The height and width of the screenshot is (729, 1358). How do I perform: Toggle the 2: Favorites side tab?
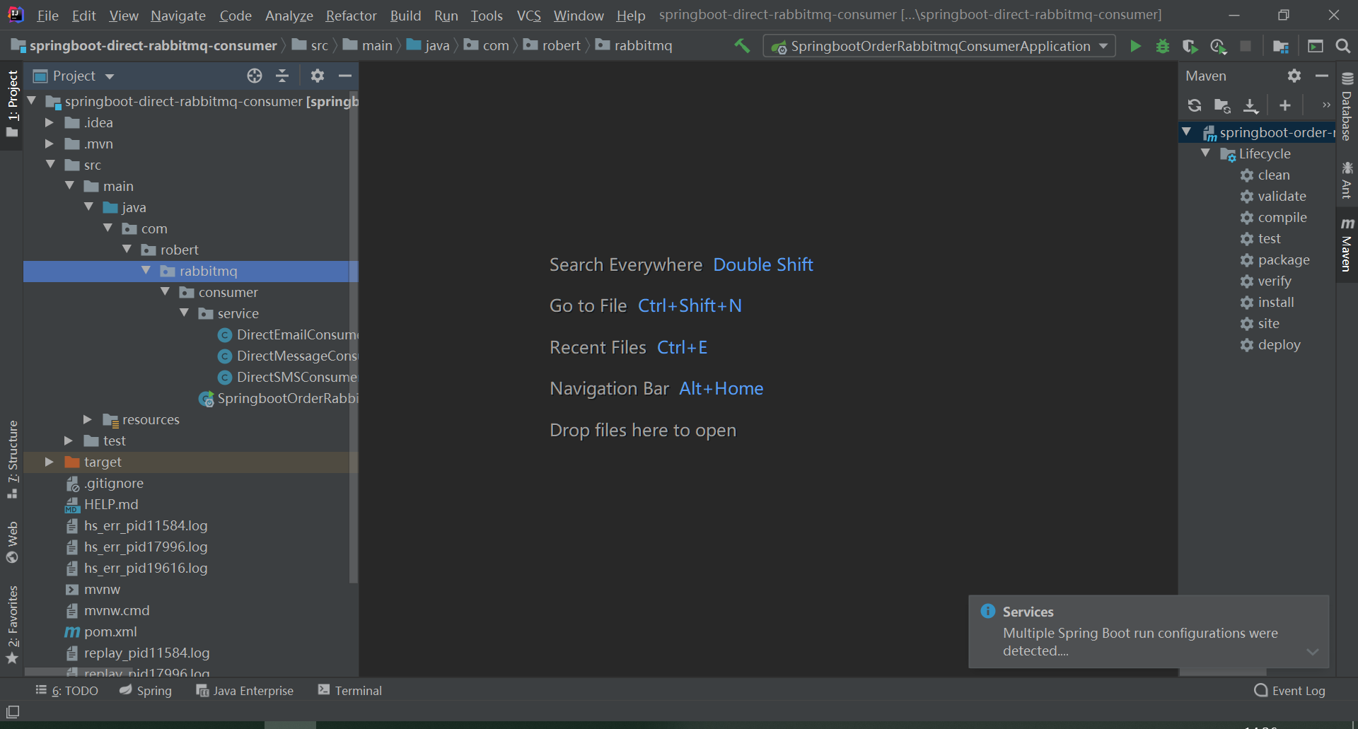(12, 624)
